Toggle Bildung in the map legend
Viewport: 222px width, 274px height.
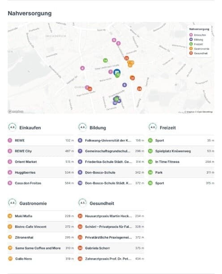coord(196,39)
